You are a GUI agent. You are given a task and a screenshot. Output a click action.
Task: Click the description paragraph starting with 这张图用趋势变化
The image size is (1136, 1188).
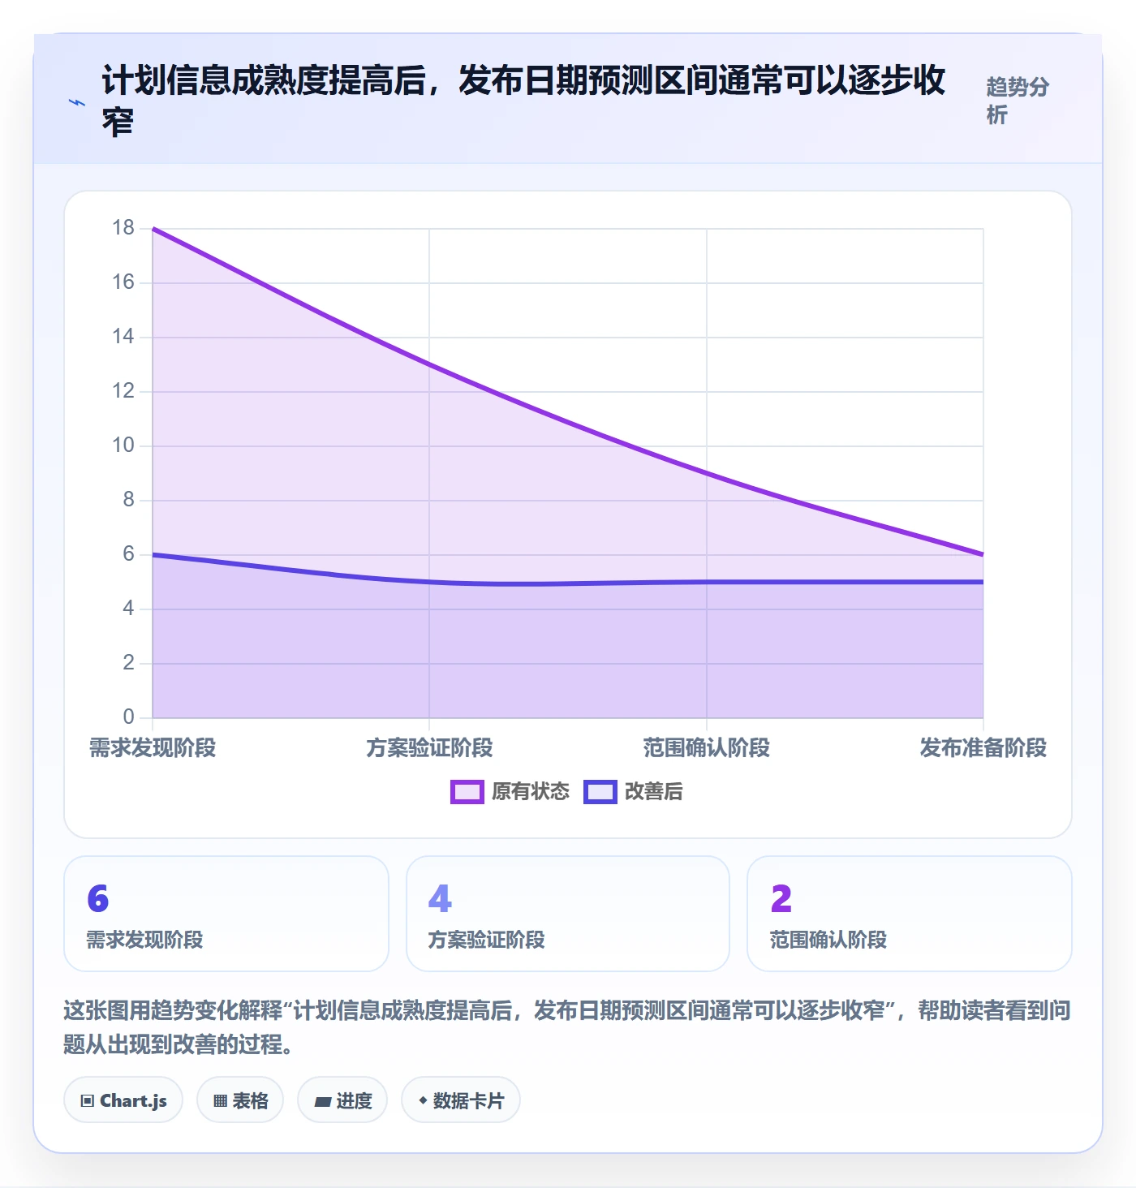point(567,1027)
